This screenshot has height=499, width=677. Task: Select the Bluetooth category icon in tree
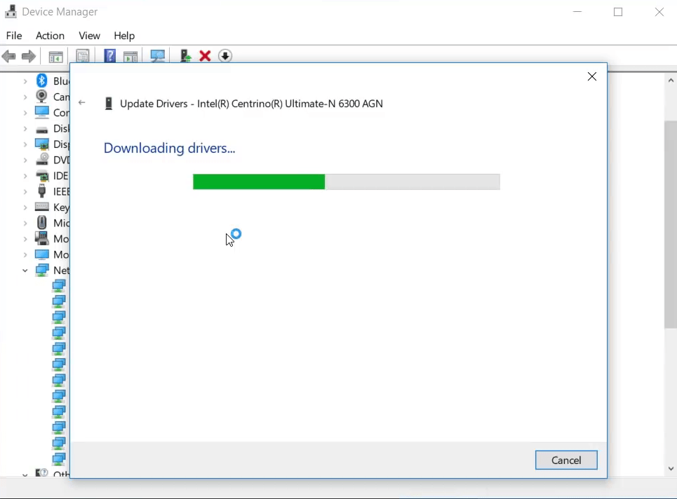point(41,81)
